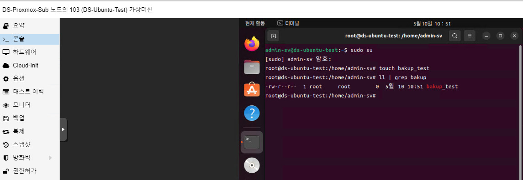Click the floppy disk icon beside 백업

pos(5,118)
